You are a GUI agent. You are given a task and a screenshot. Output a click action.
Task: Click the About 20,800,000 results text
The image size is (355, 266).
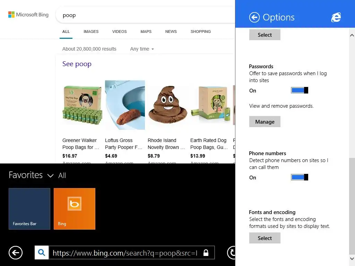pyautogui.click(x=89, y=49)
